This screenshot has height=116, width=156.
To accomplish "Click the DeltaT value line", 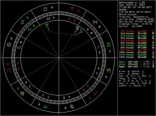I will [131, 26].
